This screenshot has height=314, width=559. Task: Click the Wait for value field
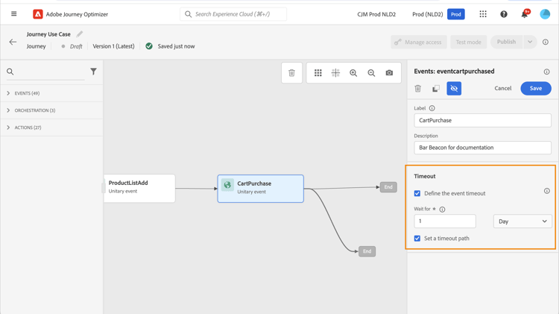click(445, 222)
